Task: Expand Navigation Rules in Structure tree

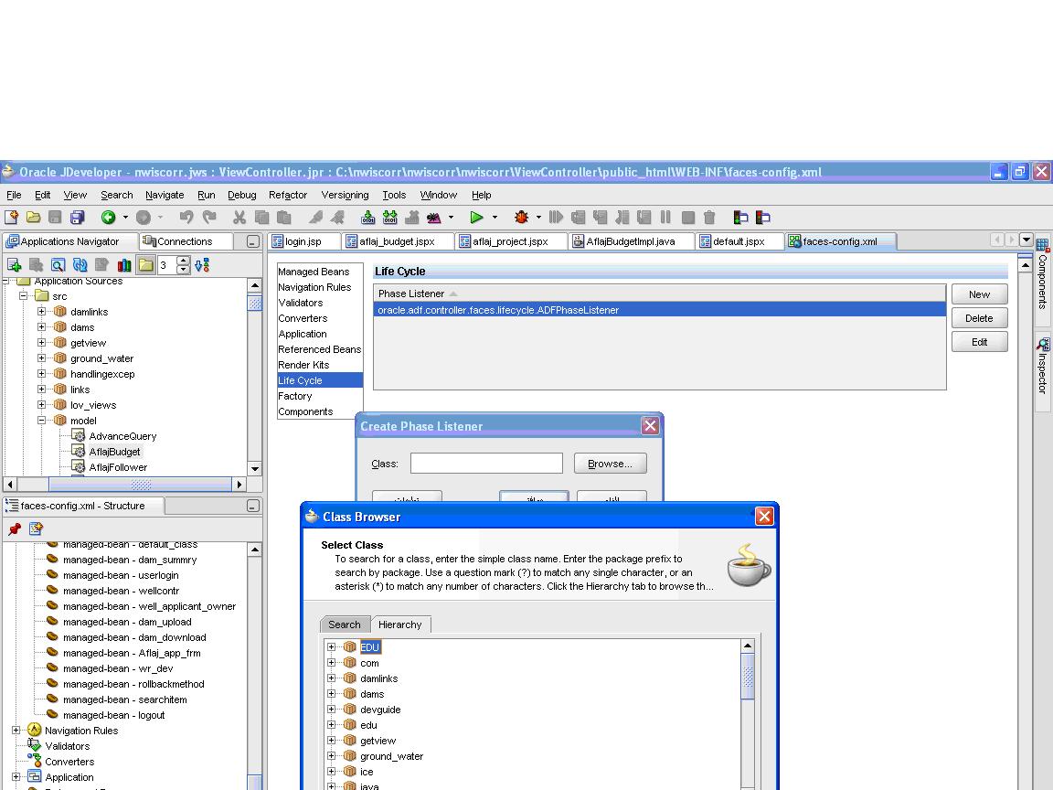Action: tap(16, 731)
